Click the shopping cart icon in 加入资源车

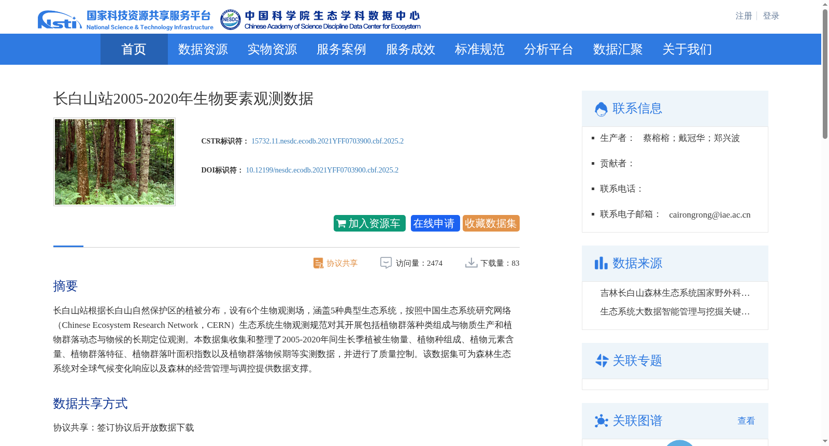pyautogui.click(x=341, y=224)
